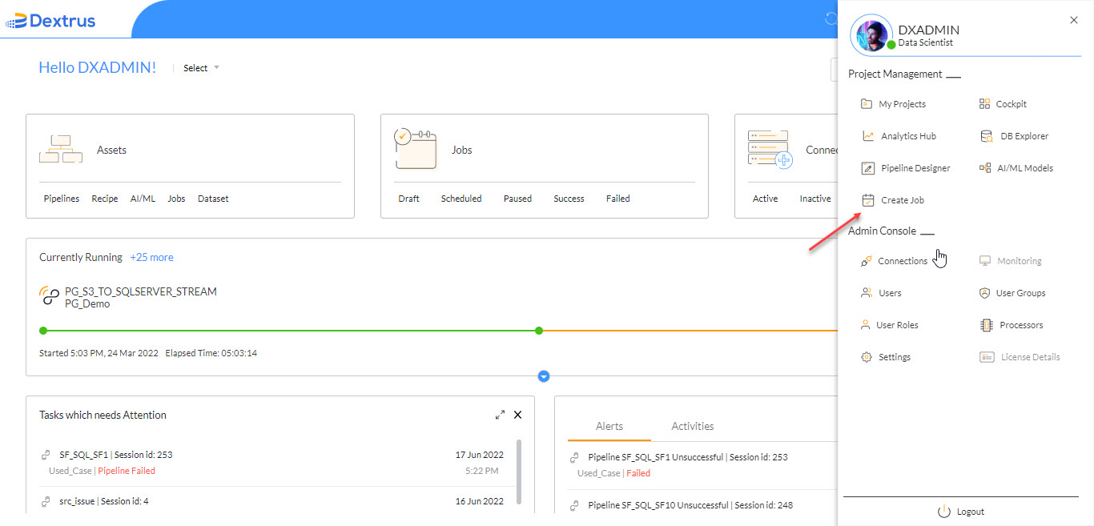The width and height of the screenshot is (1094, 526).
Task: Select AI/ML in the Assets card
Action: click(143, 199)
